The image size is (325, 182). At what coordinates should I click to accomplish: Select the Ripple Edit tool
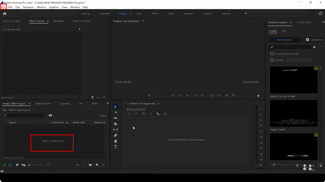[x=116, y=118]
